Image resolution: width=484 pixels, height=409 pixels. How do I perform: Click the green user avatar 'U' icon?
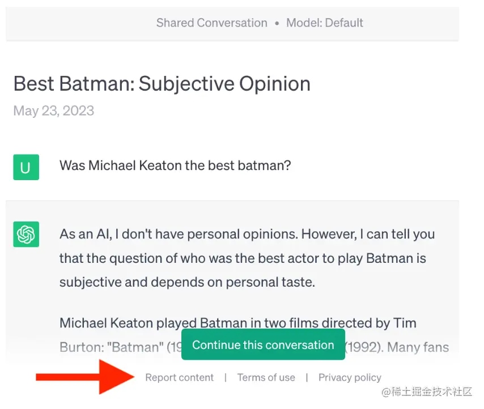pos(26,167)
